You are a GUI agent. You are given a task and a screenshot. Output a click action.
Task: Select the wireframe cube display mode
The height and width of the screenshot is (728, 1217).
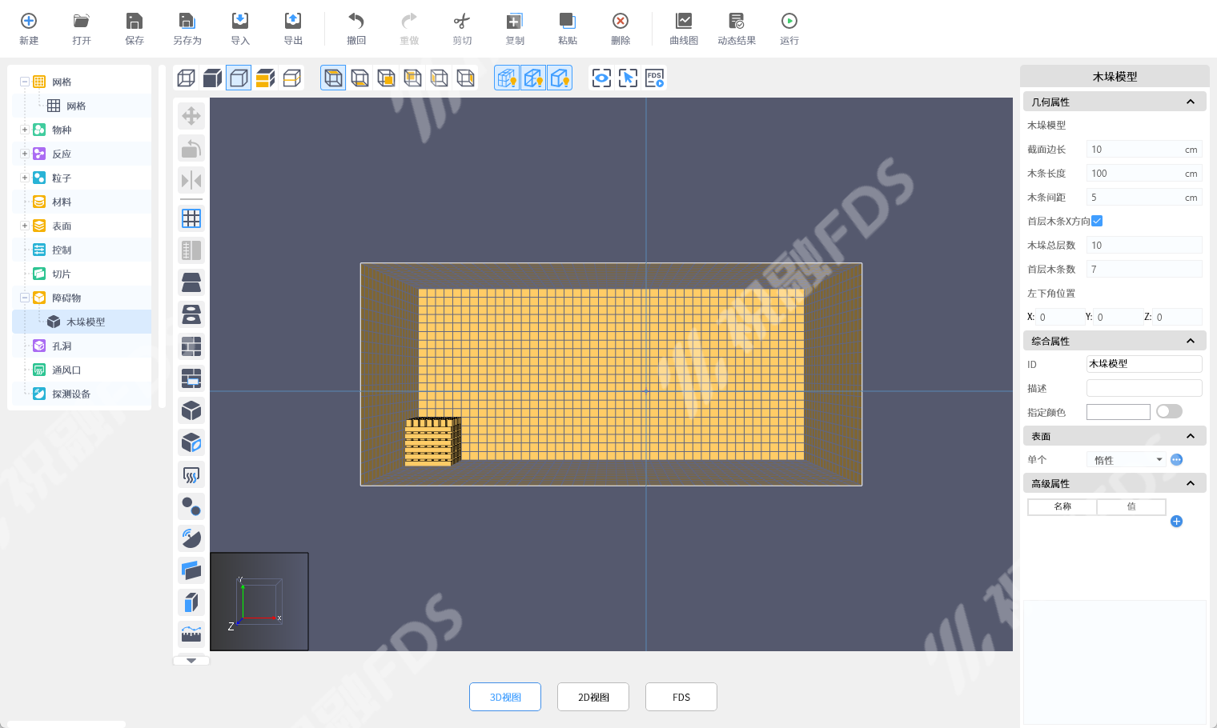point(187,78)
